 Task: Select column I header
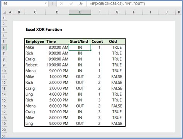pos(150,12)
